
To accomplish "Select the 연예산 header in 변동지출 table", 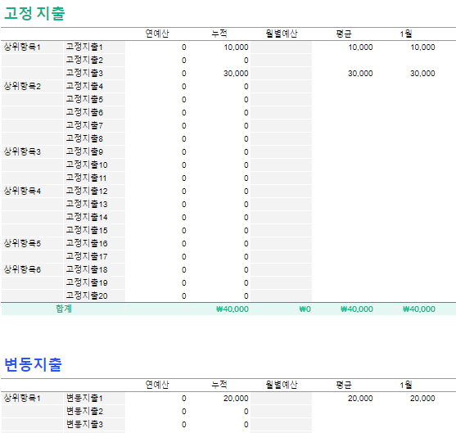I will [x=157, y=385].
